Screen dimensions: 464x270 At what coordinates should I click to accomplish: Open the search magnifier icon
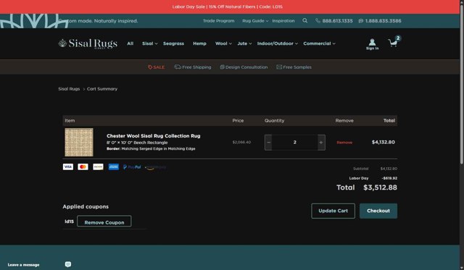[x=304, y=21]
